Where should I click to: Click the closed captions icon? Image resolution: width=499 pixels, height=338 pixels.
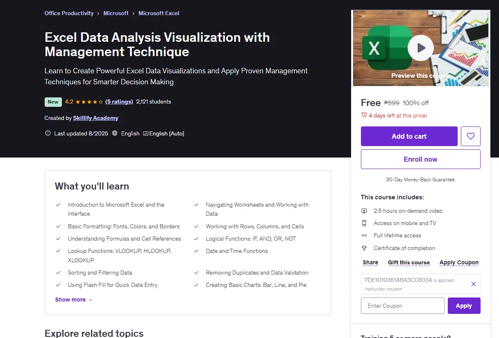coord(145,133)
